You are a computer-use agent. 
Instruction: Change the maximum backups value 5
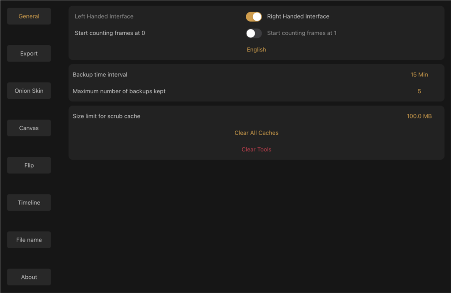[419, 92]
